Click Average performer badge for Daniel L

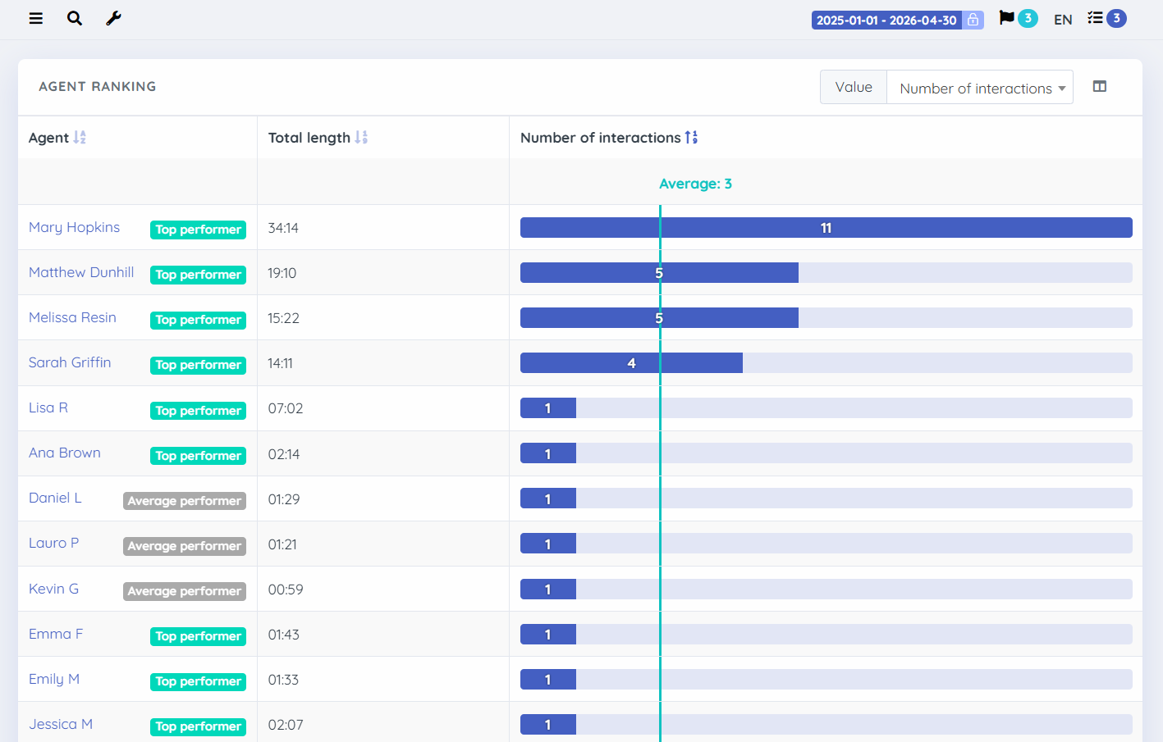[185, 501]
